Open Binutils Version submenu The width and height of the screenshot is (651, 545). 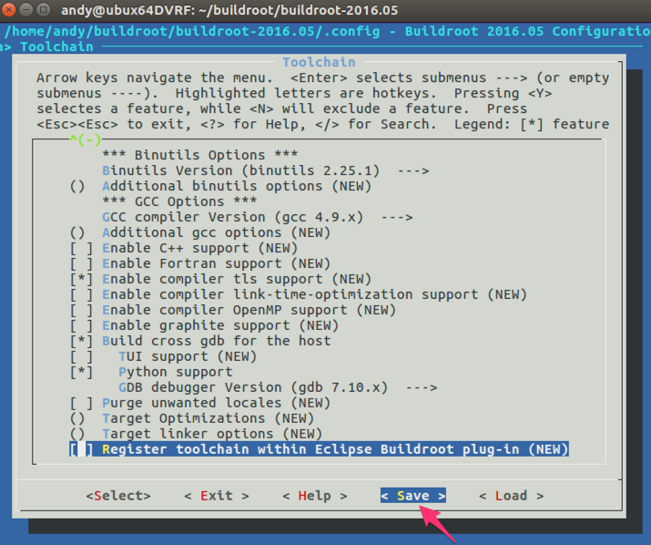pos(266,170)
